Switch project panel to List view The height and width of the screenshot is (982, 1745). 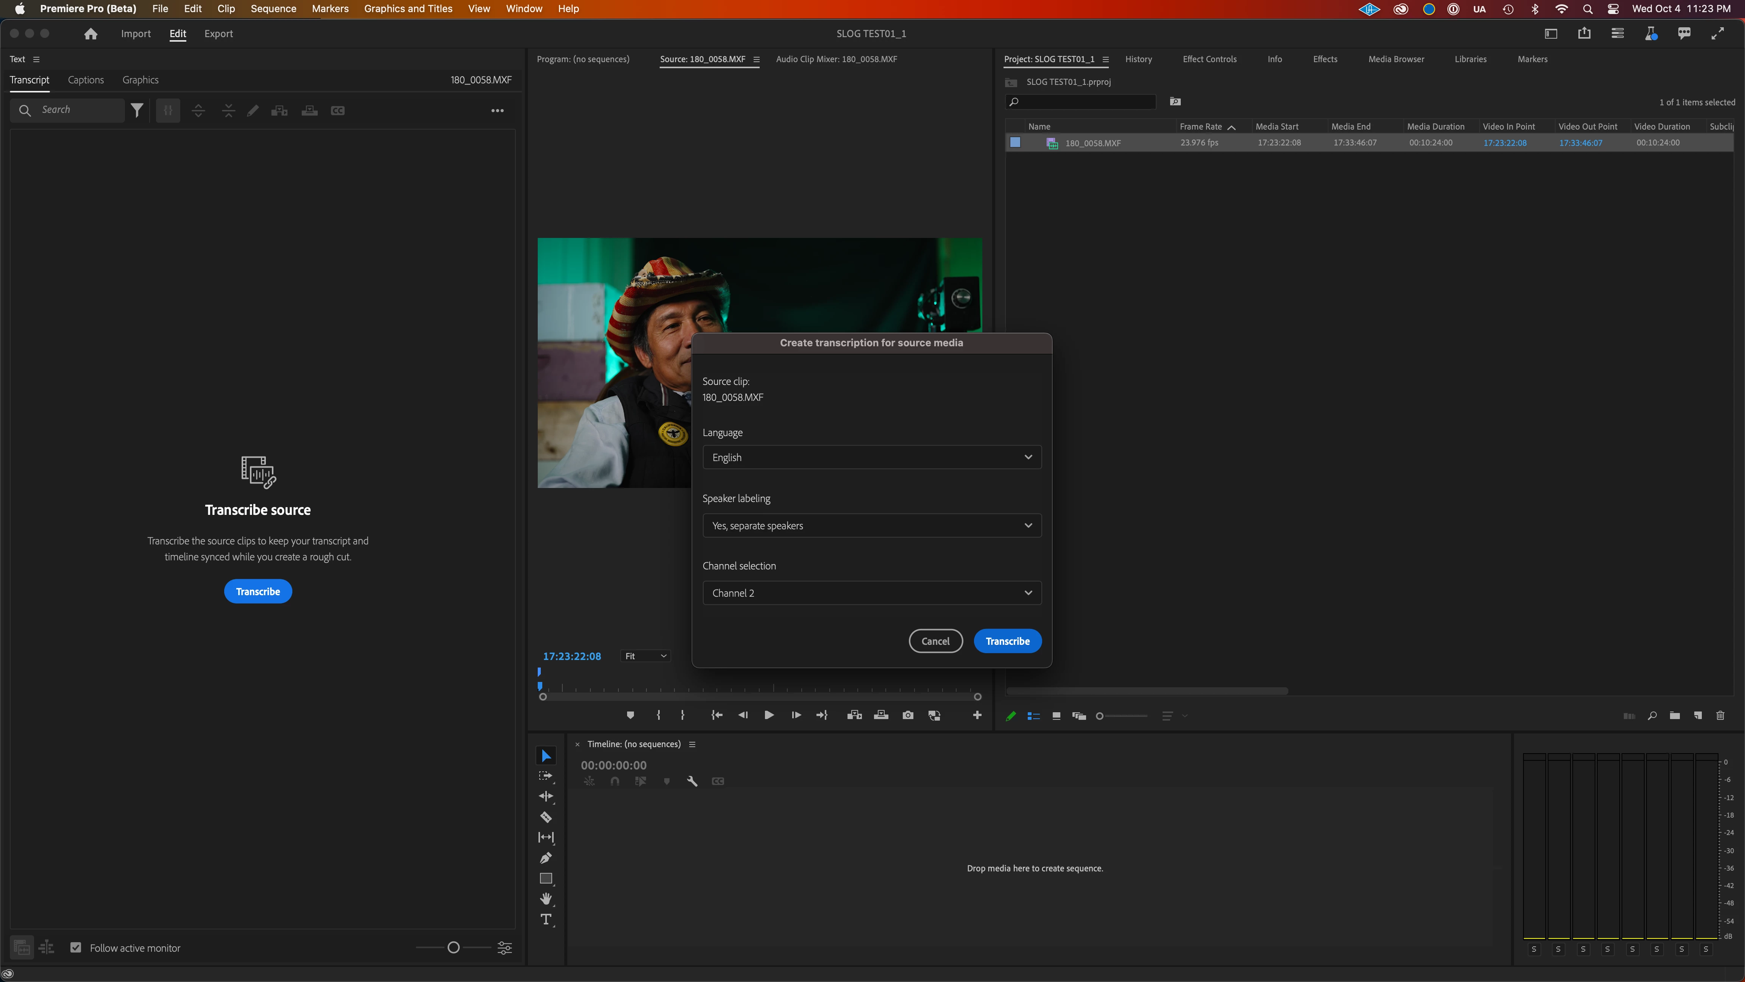point(1033,716)
